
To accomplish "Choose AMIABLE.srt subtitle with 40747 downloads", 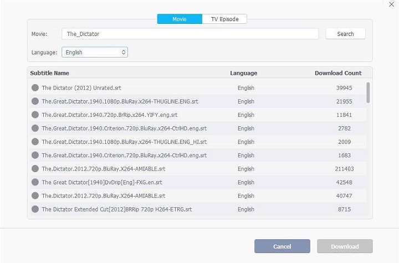I will [x=35, y=196].
